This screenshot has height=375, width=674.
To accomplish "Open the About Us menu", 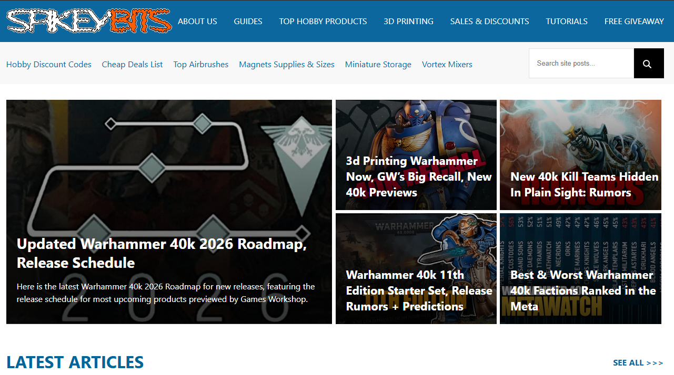I will (197, 22).
